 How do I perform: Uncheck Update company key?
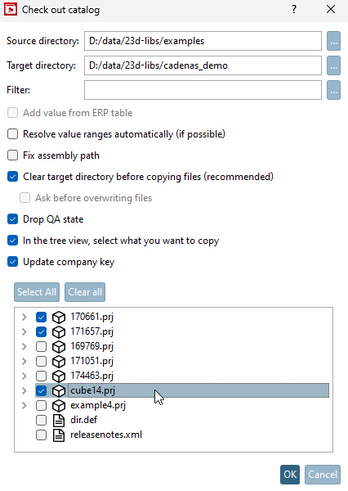click(x=12, y=262)
